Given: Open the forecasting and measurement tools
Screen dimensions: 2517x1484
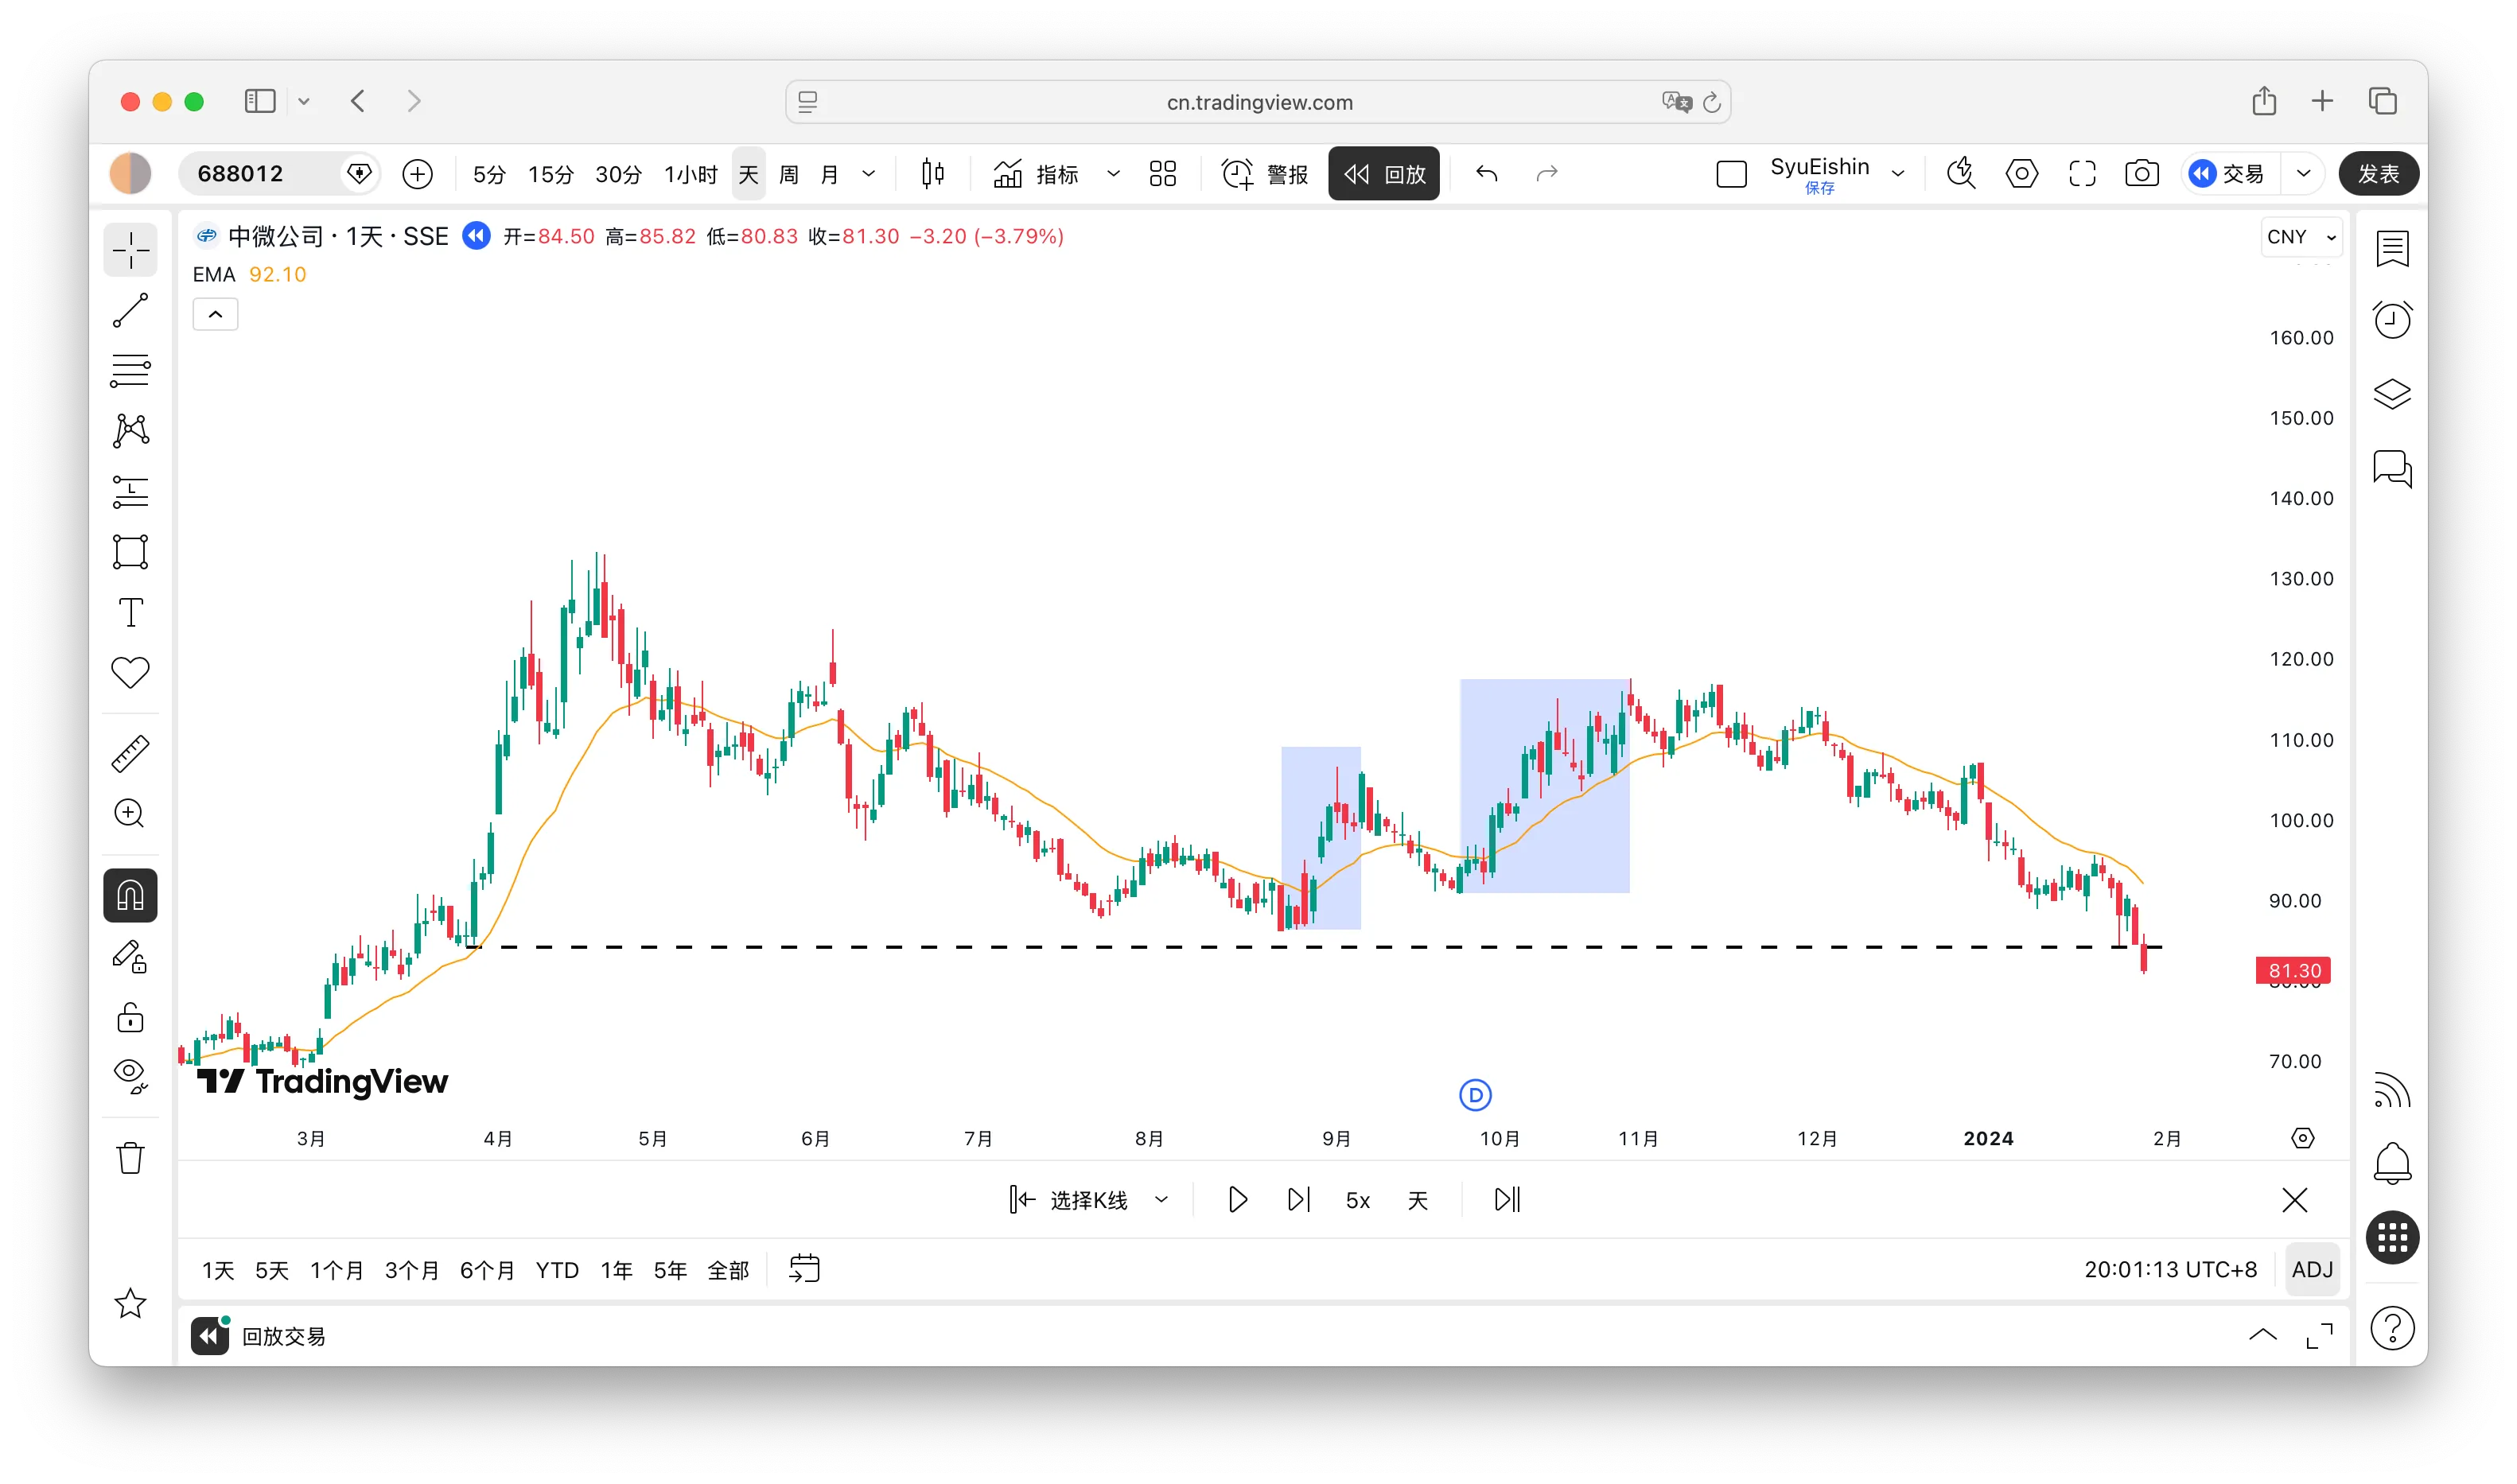Looking at the screenshot, I should pos(130,491).
